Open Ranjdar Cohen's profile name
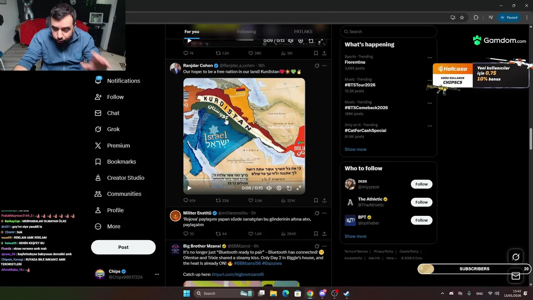533x300 pixels. coord(198,65)
